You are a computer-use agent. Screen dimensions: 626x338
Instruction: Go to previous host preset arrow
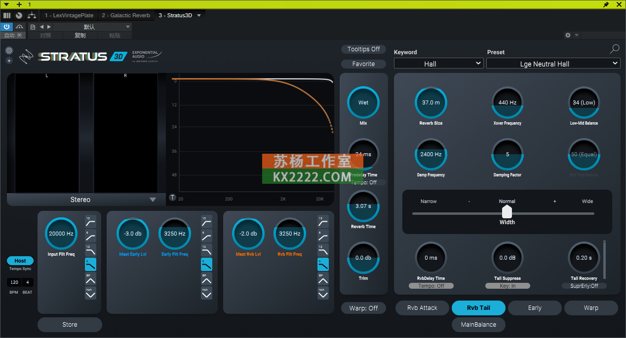(x=42, y=27)
